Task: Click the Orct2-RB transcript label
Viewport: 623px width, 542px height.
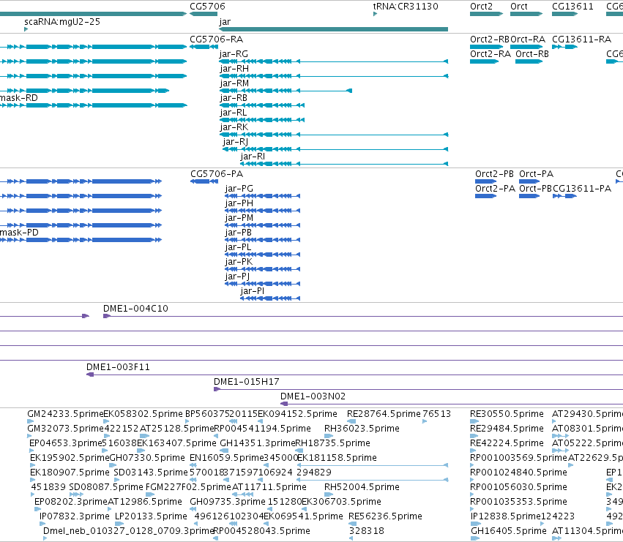Action: [490, 39]
